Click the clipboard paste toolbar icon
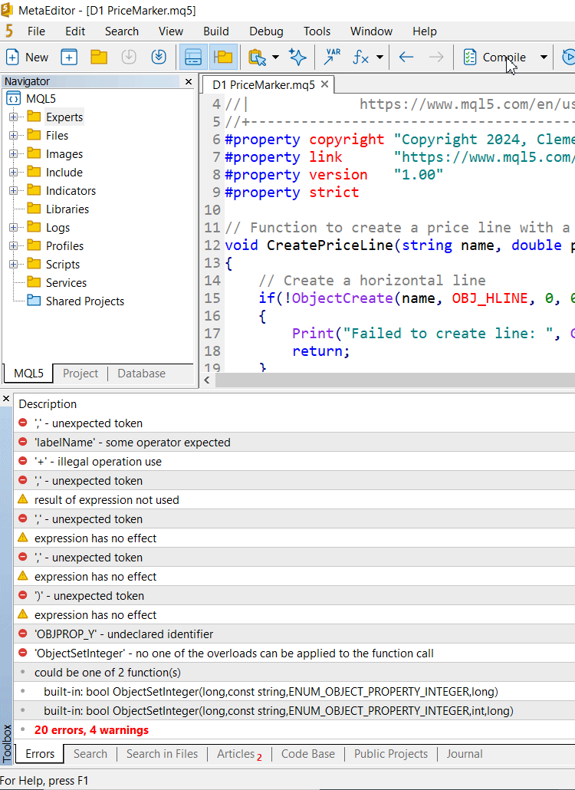The height and width of the screenshot is (790, 575). point(258,57)
